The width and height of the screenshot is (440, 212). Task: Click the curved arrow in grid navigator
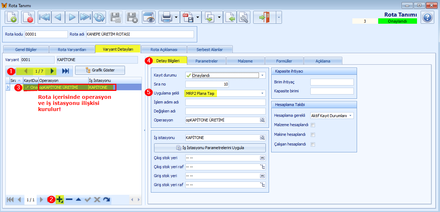coord(106,199)
